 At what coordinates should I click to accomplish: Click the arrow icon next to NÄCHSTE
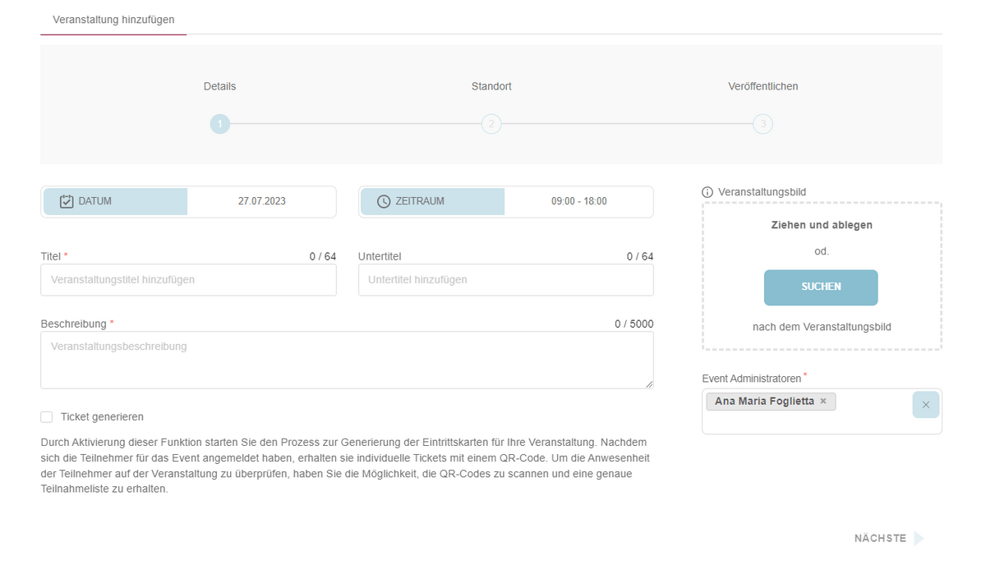pos(919,539)
